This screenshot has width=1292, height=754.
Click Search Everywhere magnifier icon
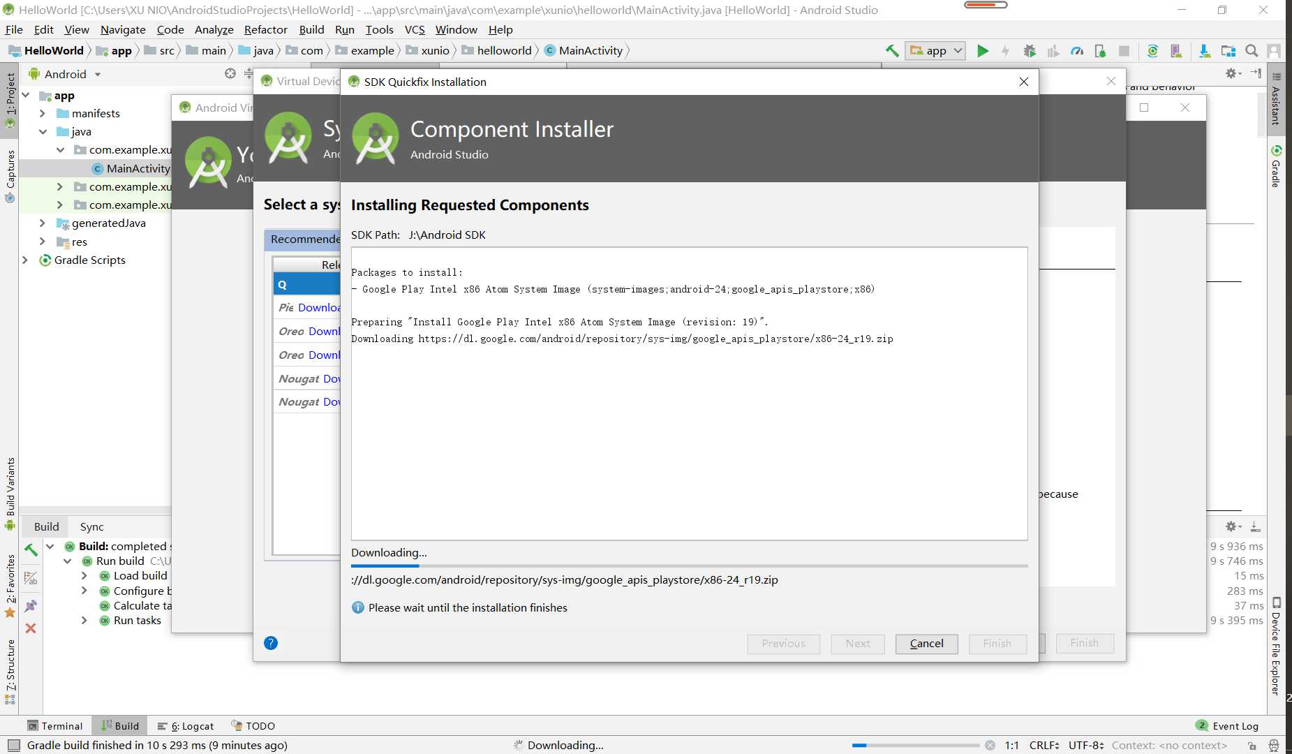[1252, 50]
